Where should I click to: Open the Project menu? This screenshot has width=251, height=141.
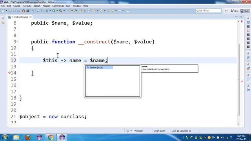tap(46, 6)
